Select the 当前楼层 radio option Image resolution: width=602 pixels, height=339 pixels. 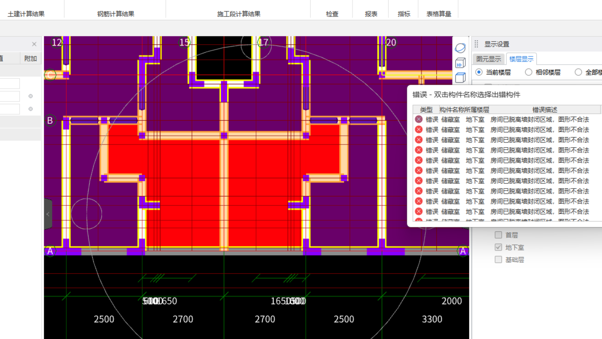point(479,72)
